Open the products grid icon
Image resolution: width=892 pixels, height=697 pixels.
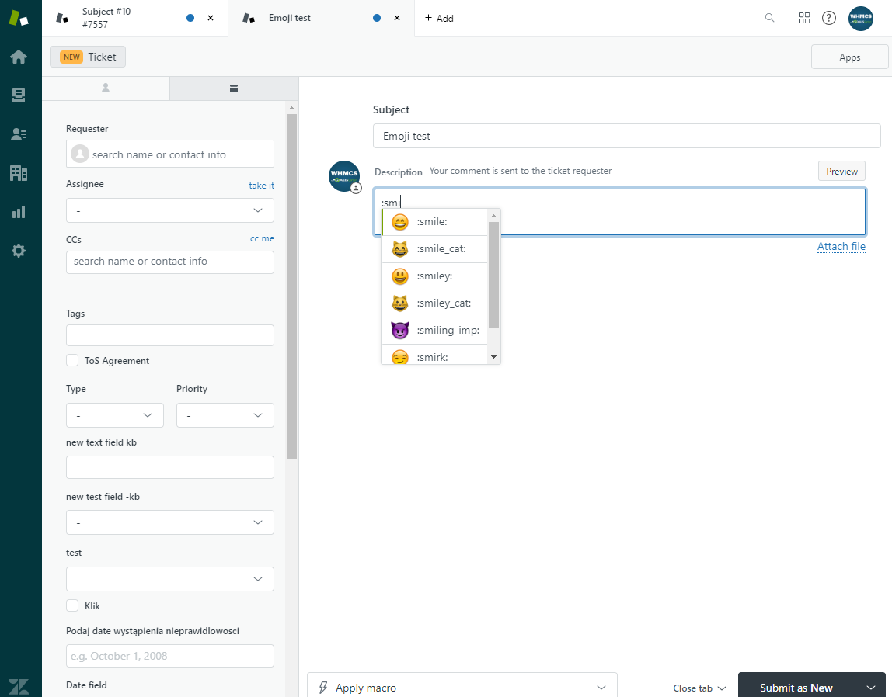click(x=804, y=18)
